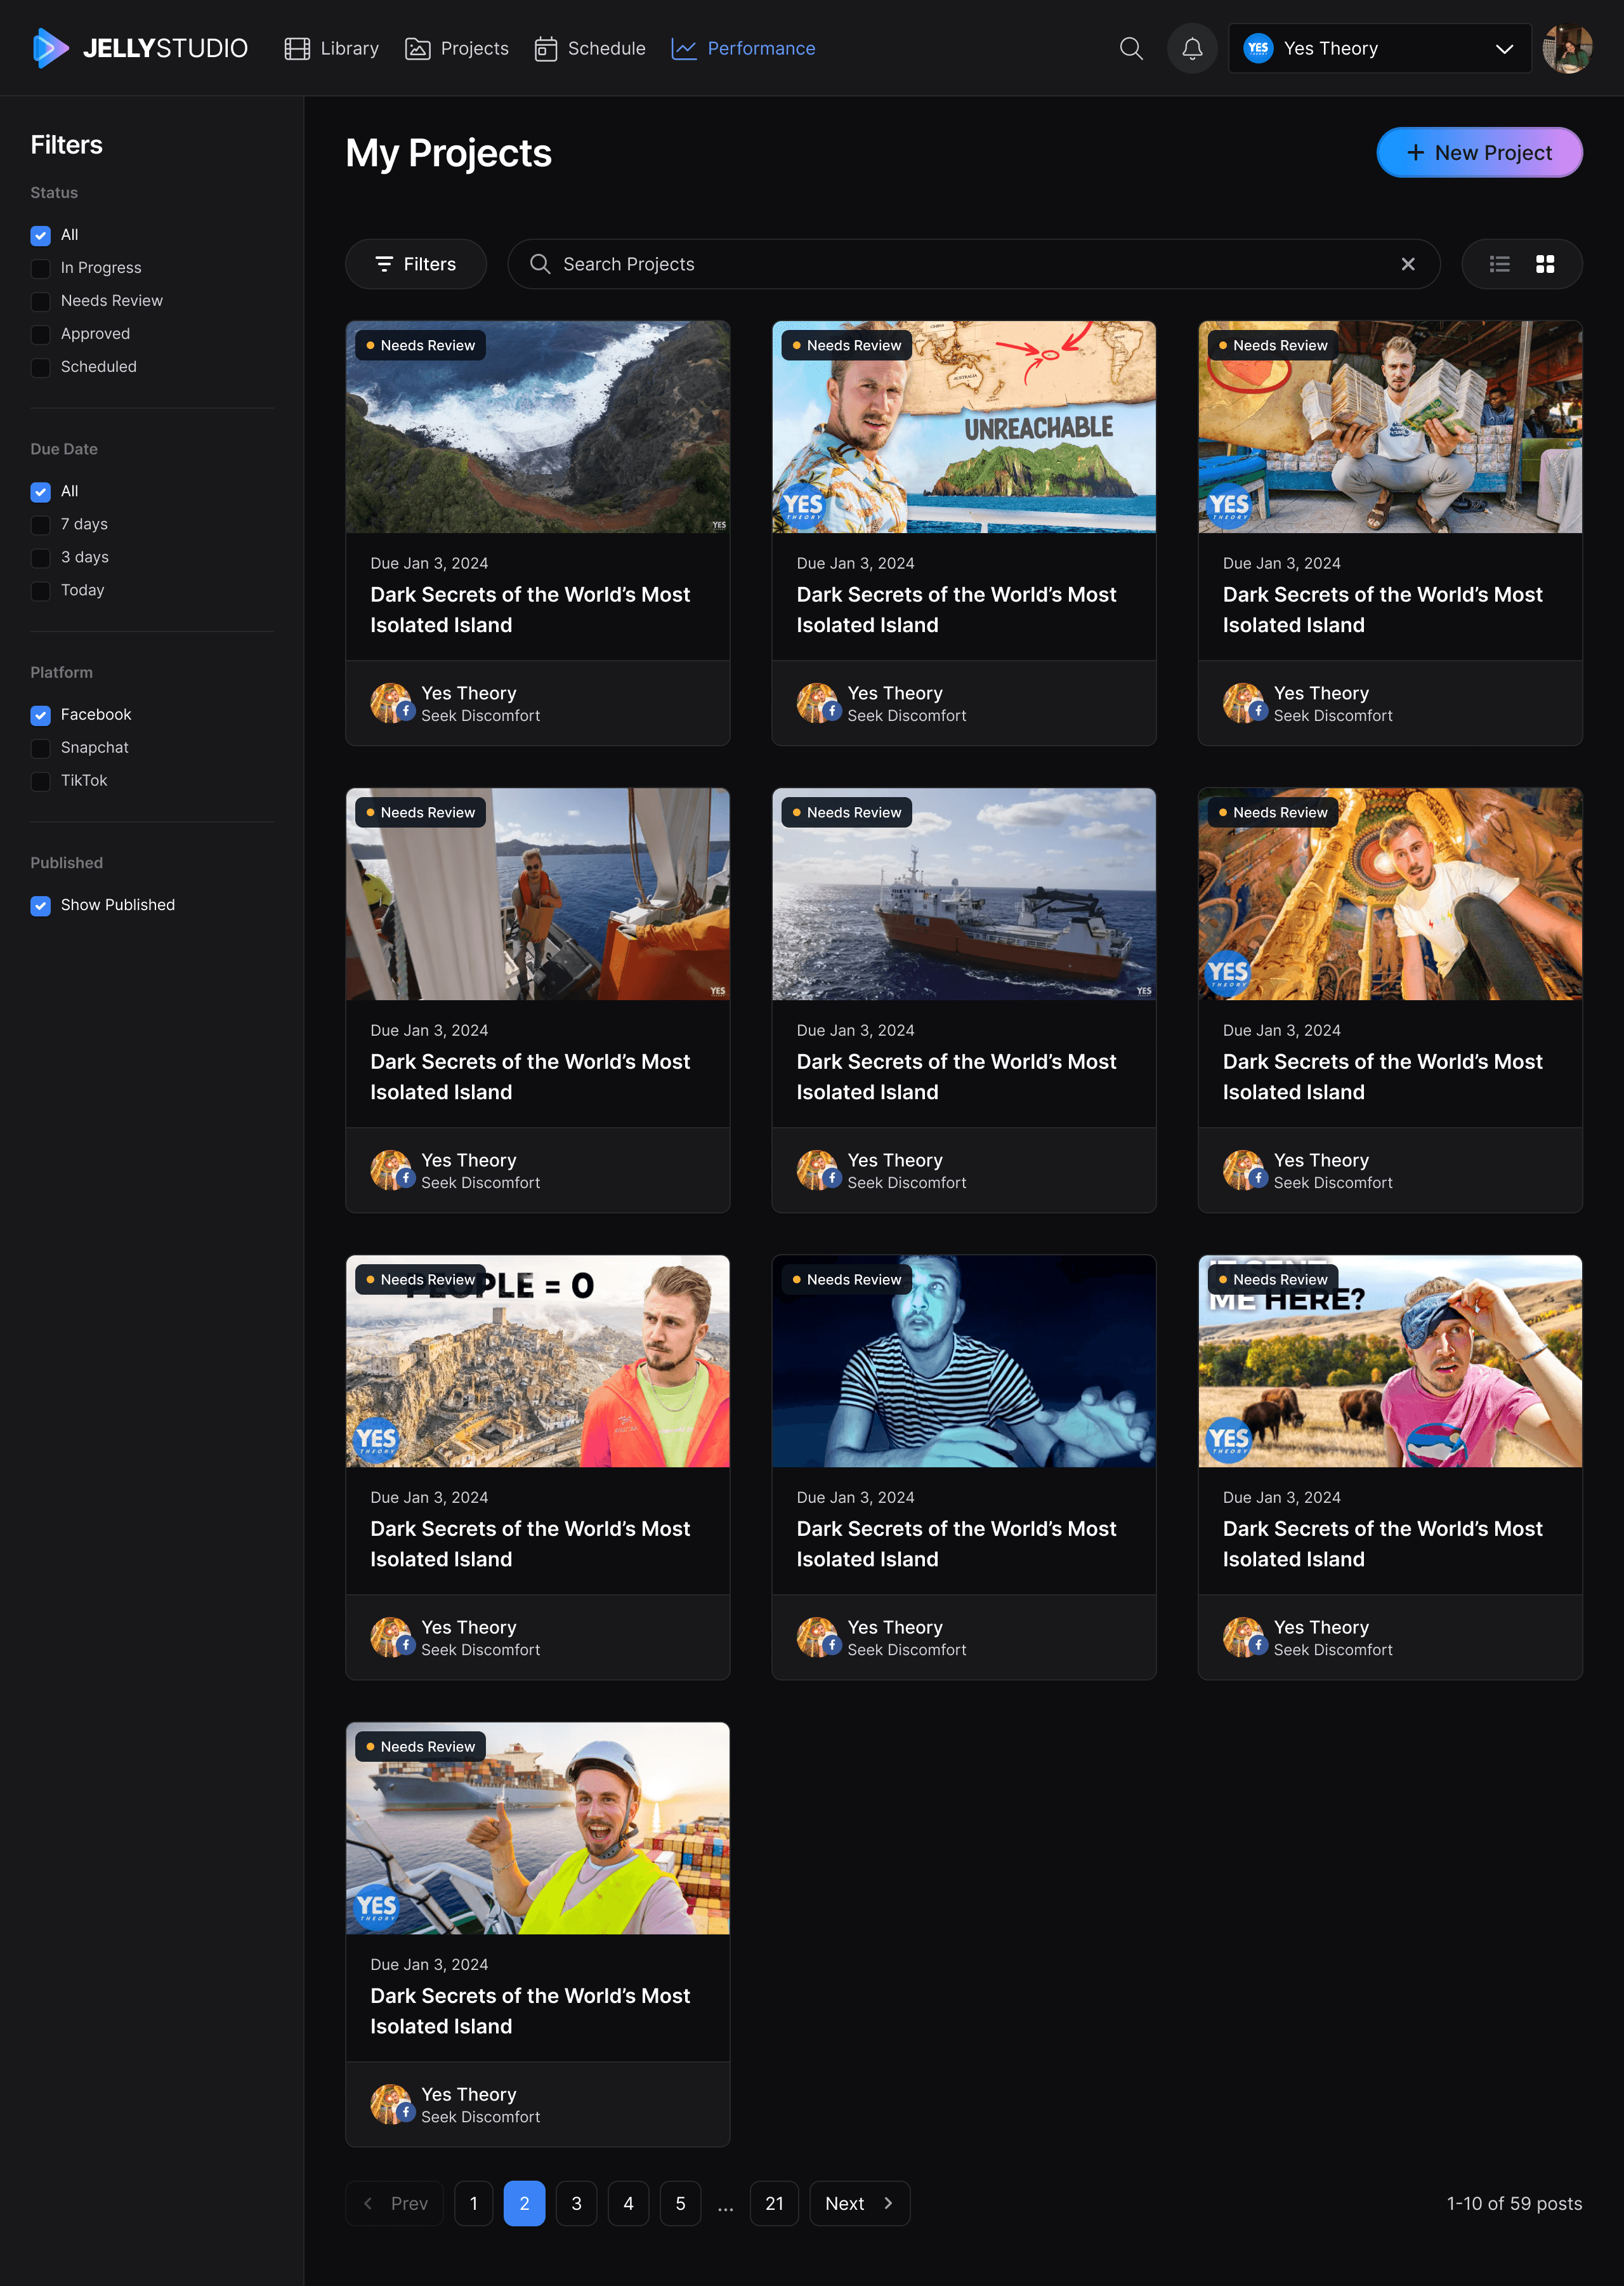Click channel avatar on the UNREACHABLE card
Image resolution: width=1624 pixels, height=2286 pixels.
817,703
